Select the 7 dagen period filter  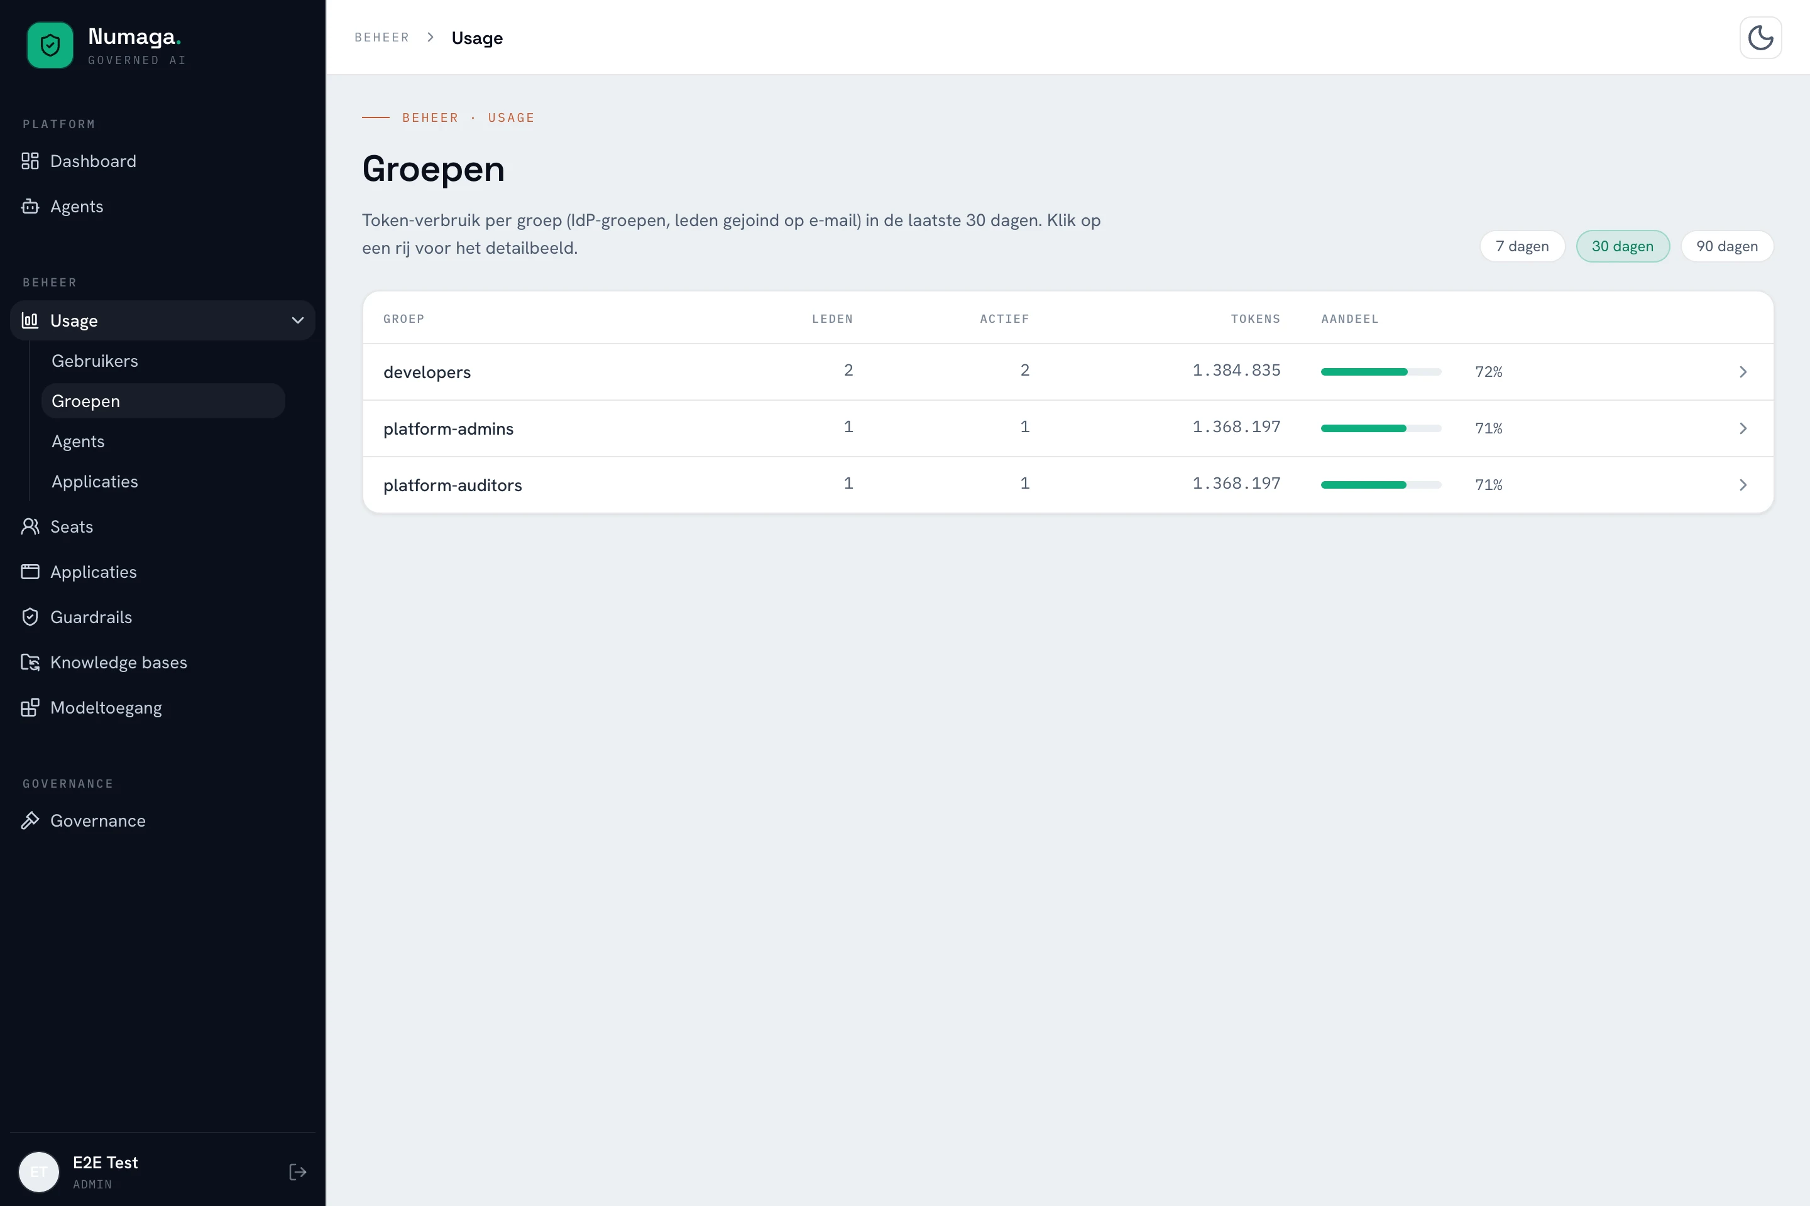click(x=1522, y=246)
